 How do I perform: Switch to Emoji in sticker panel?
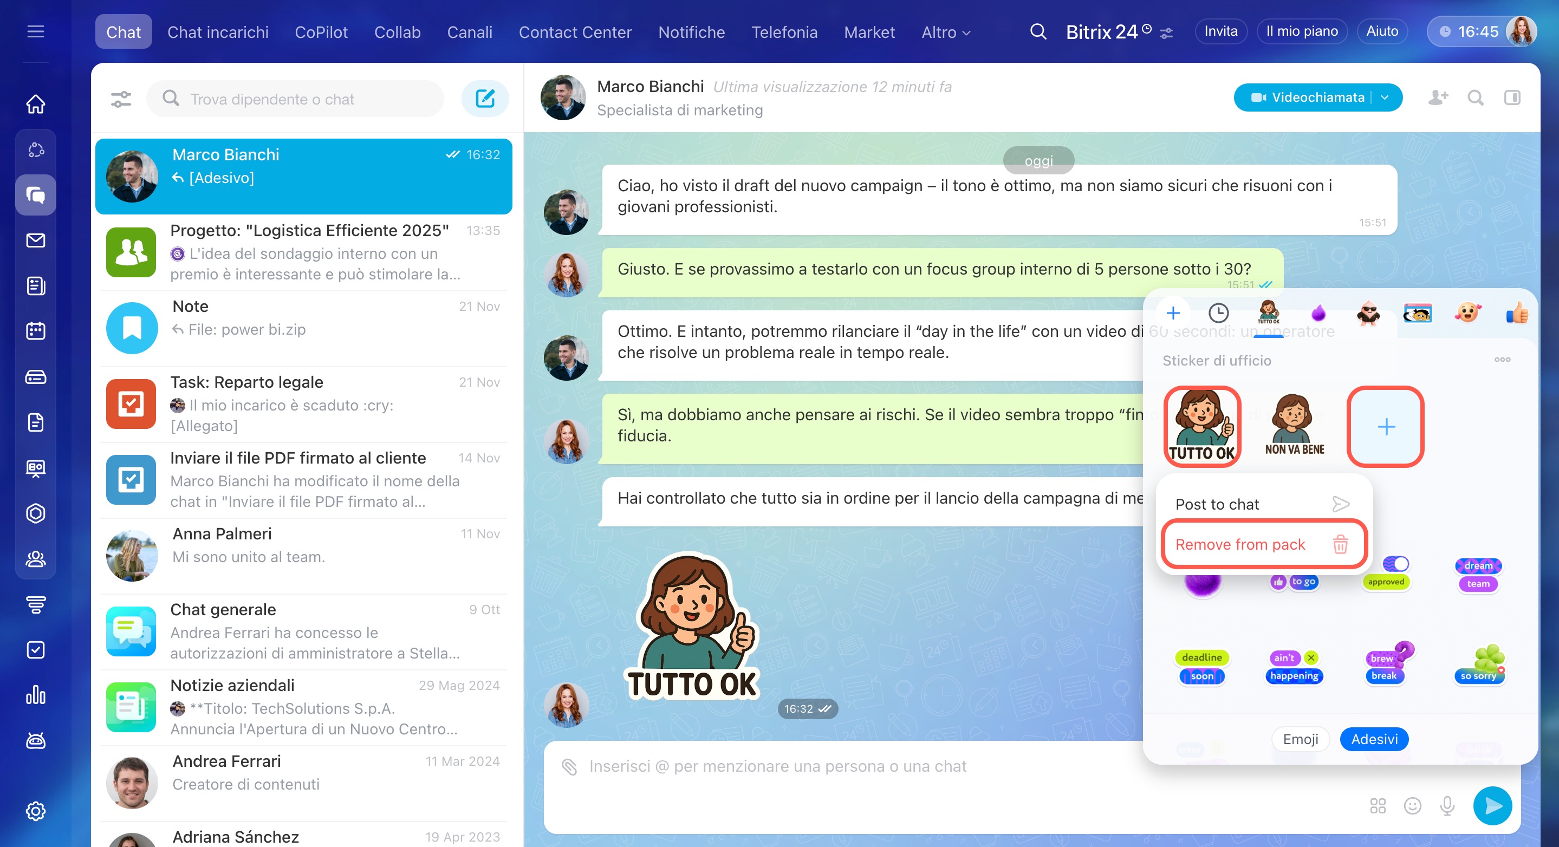point(1300,739)
